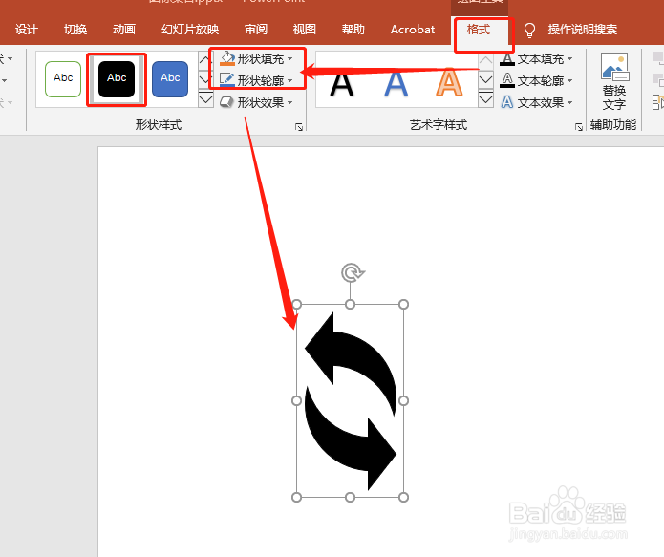
Task: Click 形状轮廓 pen icon
Action: tap(227, 80)
